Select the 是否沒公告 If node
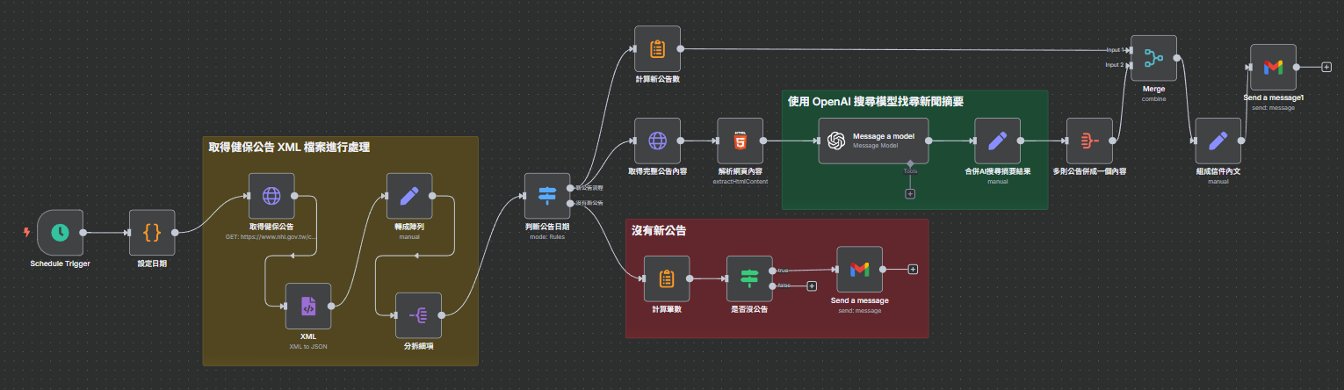The height and width of the screenshot is (390, 1344). tap(749, 278)
